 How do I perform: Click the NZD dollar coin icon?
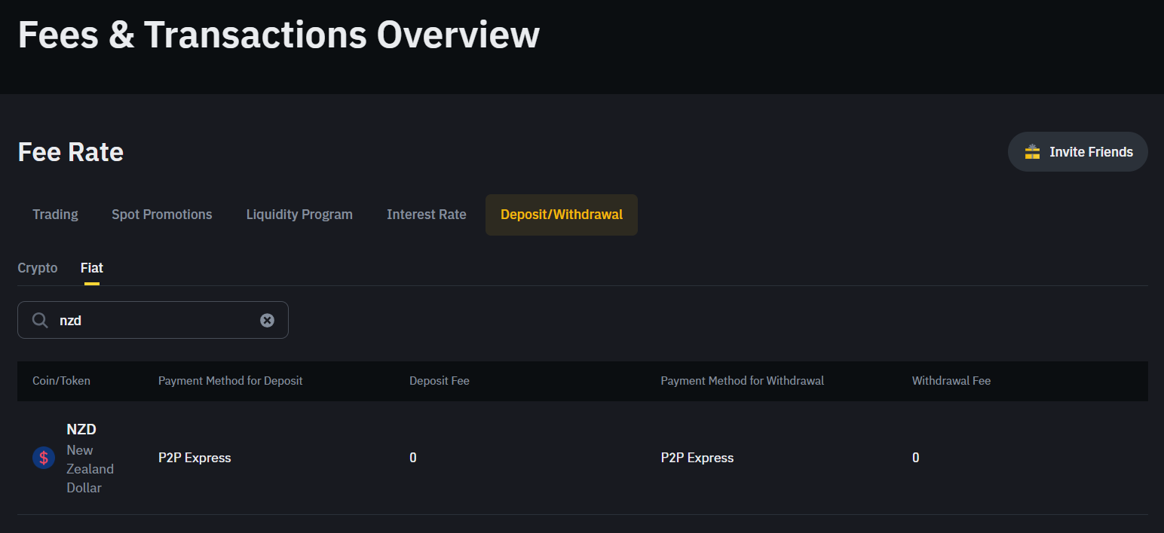44,458
